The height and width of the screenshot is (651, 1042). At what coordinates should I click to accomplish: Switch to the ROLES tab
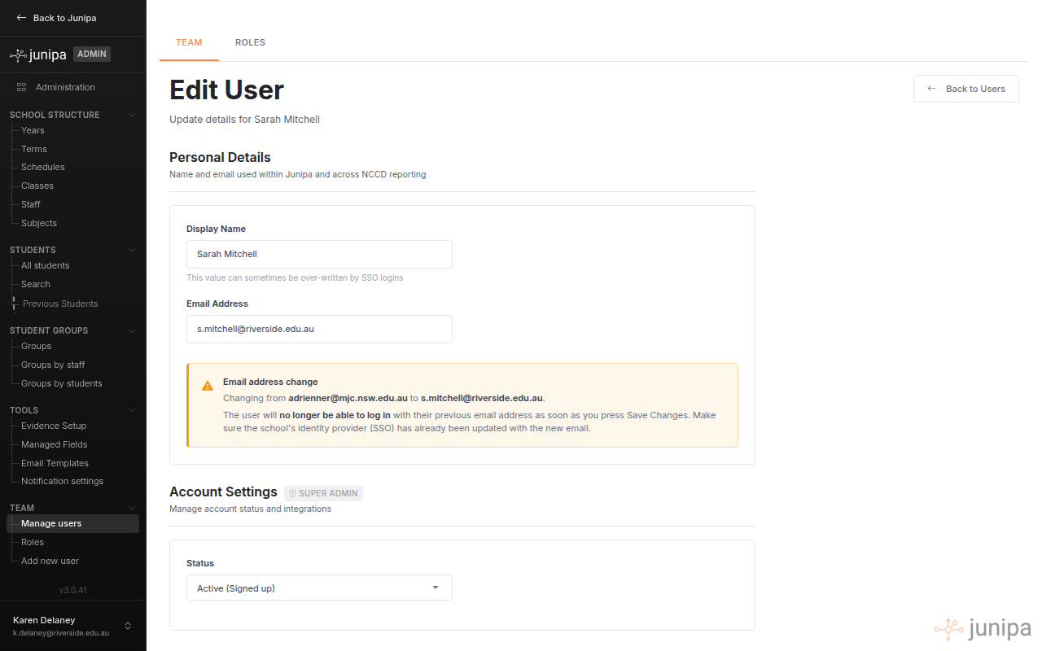coord(250,42)
